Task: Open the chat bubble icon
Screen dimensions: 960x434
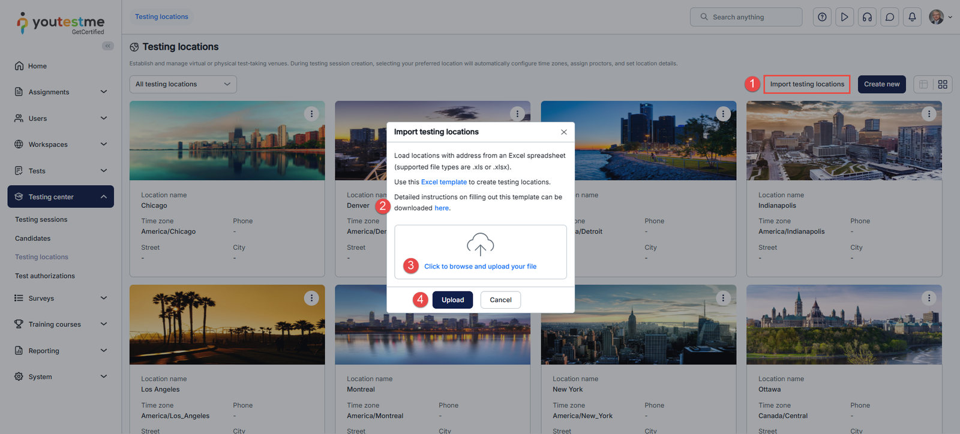Action: [890, 17]
